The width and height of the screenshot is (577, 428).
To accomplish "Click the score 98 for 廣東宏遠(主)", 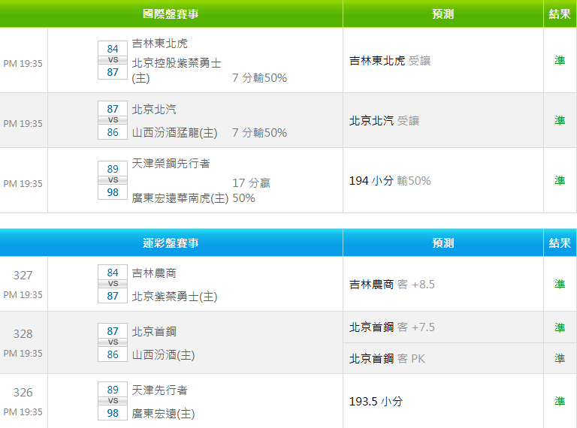I will [113, 413].
